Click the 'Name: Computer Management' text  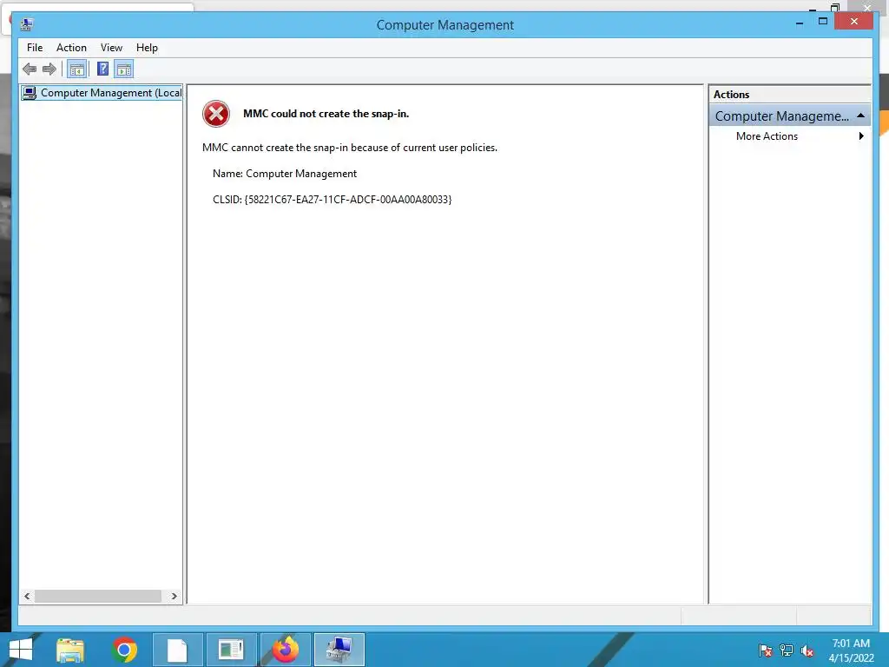pyautogui.click(x=285, y=174)
